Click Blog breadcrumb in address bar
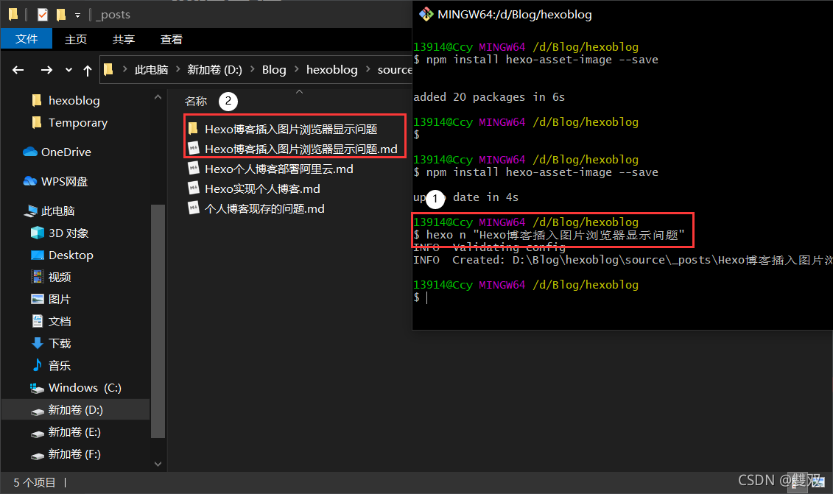 (x=274, y=70)
